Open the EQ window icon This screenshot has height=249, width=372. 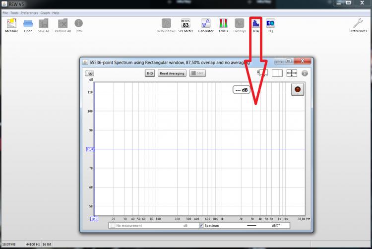(x=270, y=25)
